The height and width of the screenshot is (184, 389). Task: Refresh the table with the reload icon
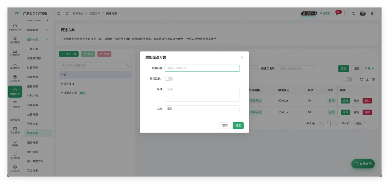361,79
